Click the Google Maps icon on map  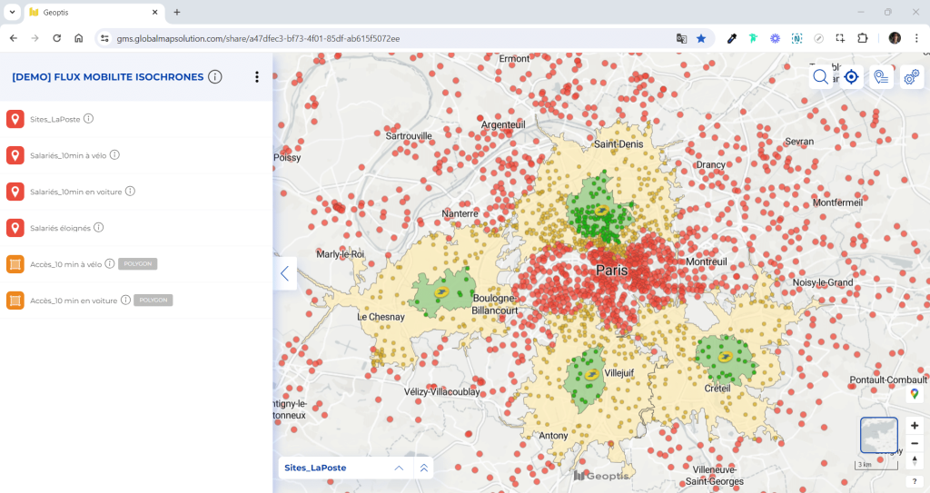[x=914, y=395]
